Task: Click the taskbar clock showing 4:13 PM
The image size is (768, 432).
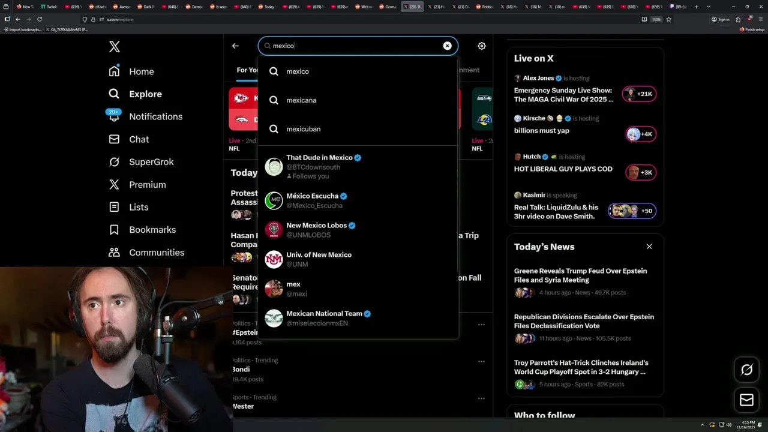Action: [747, 425]
